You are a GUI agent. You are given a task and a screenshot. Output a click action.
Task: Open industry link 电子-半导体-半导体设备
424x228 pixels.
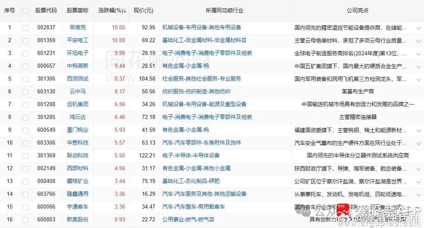tap(191, 155)
